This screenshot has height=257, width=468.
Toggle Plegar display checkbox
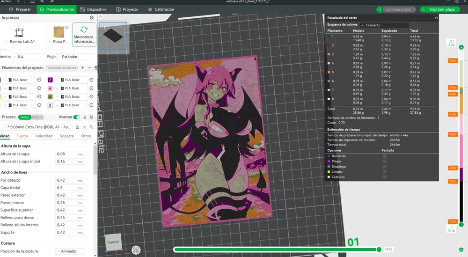384,161
